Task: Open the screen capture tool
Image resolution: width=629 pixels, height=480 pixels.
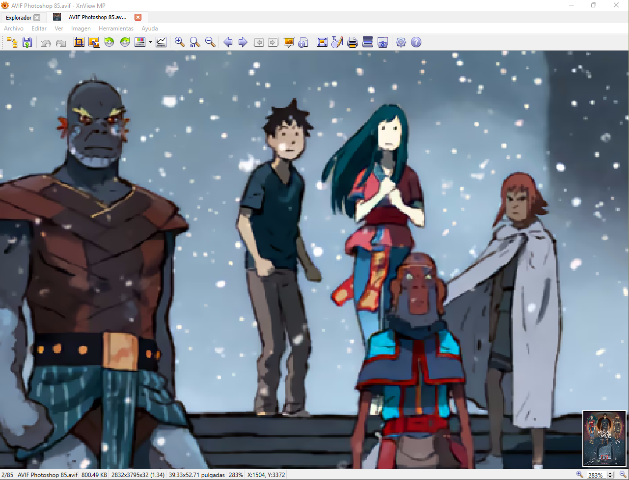Action: (x=383, y=42)
